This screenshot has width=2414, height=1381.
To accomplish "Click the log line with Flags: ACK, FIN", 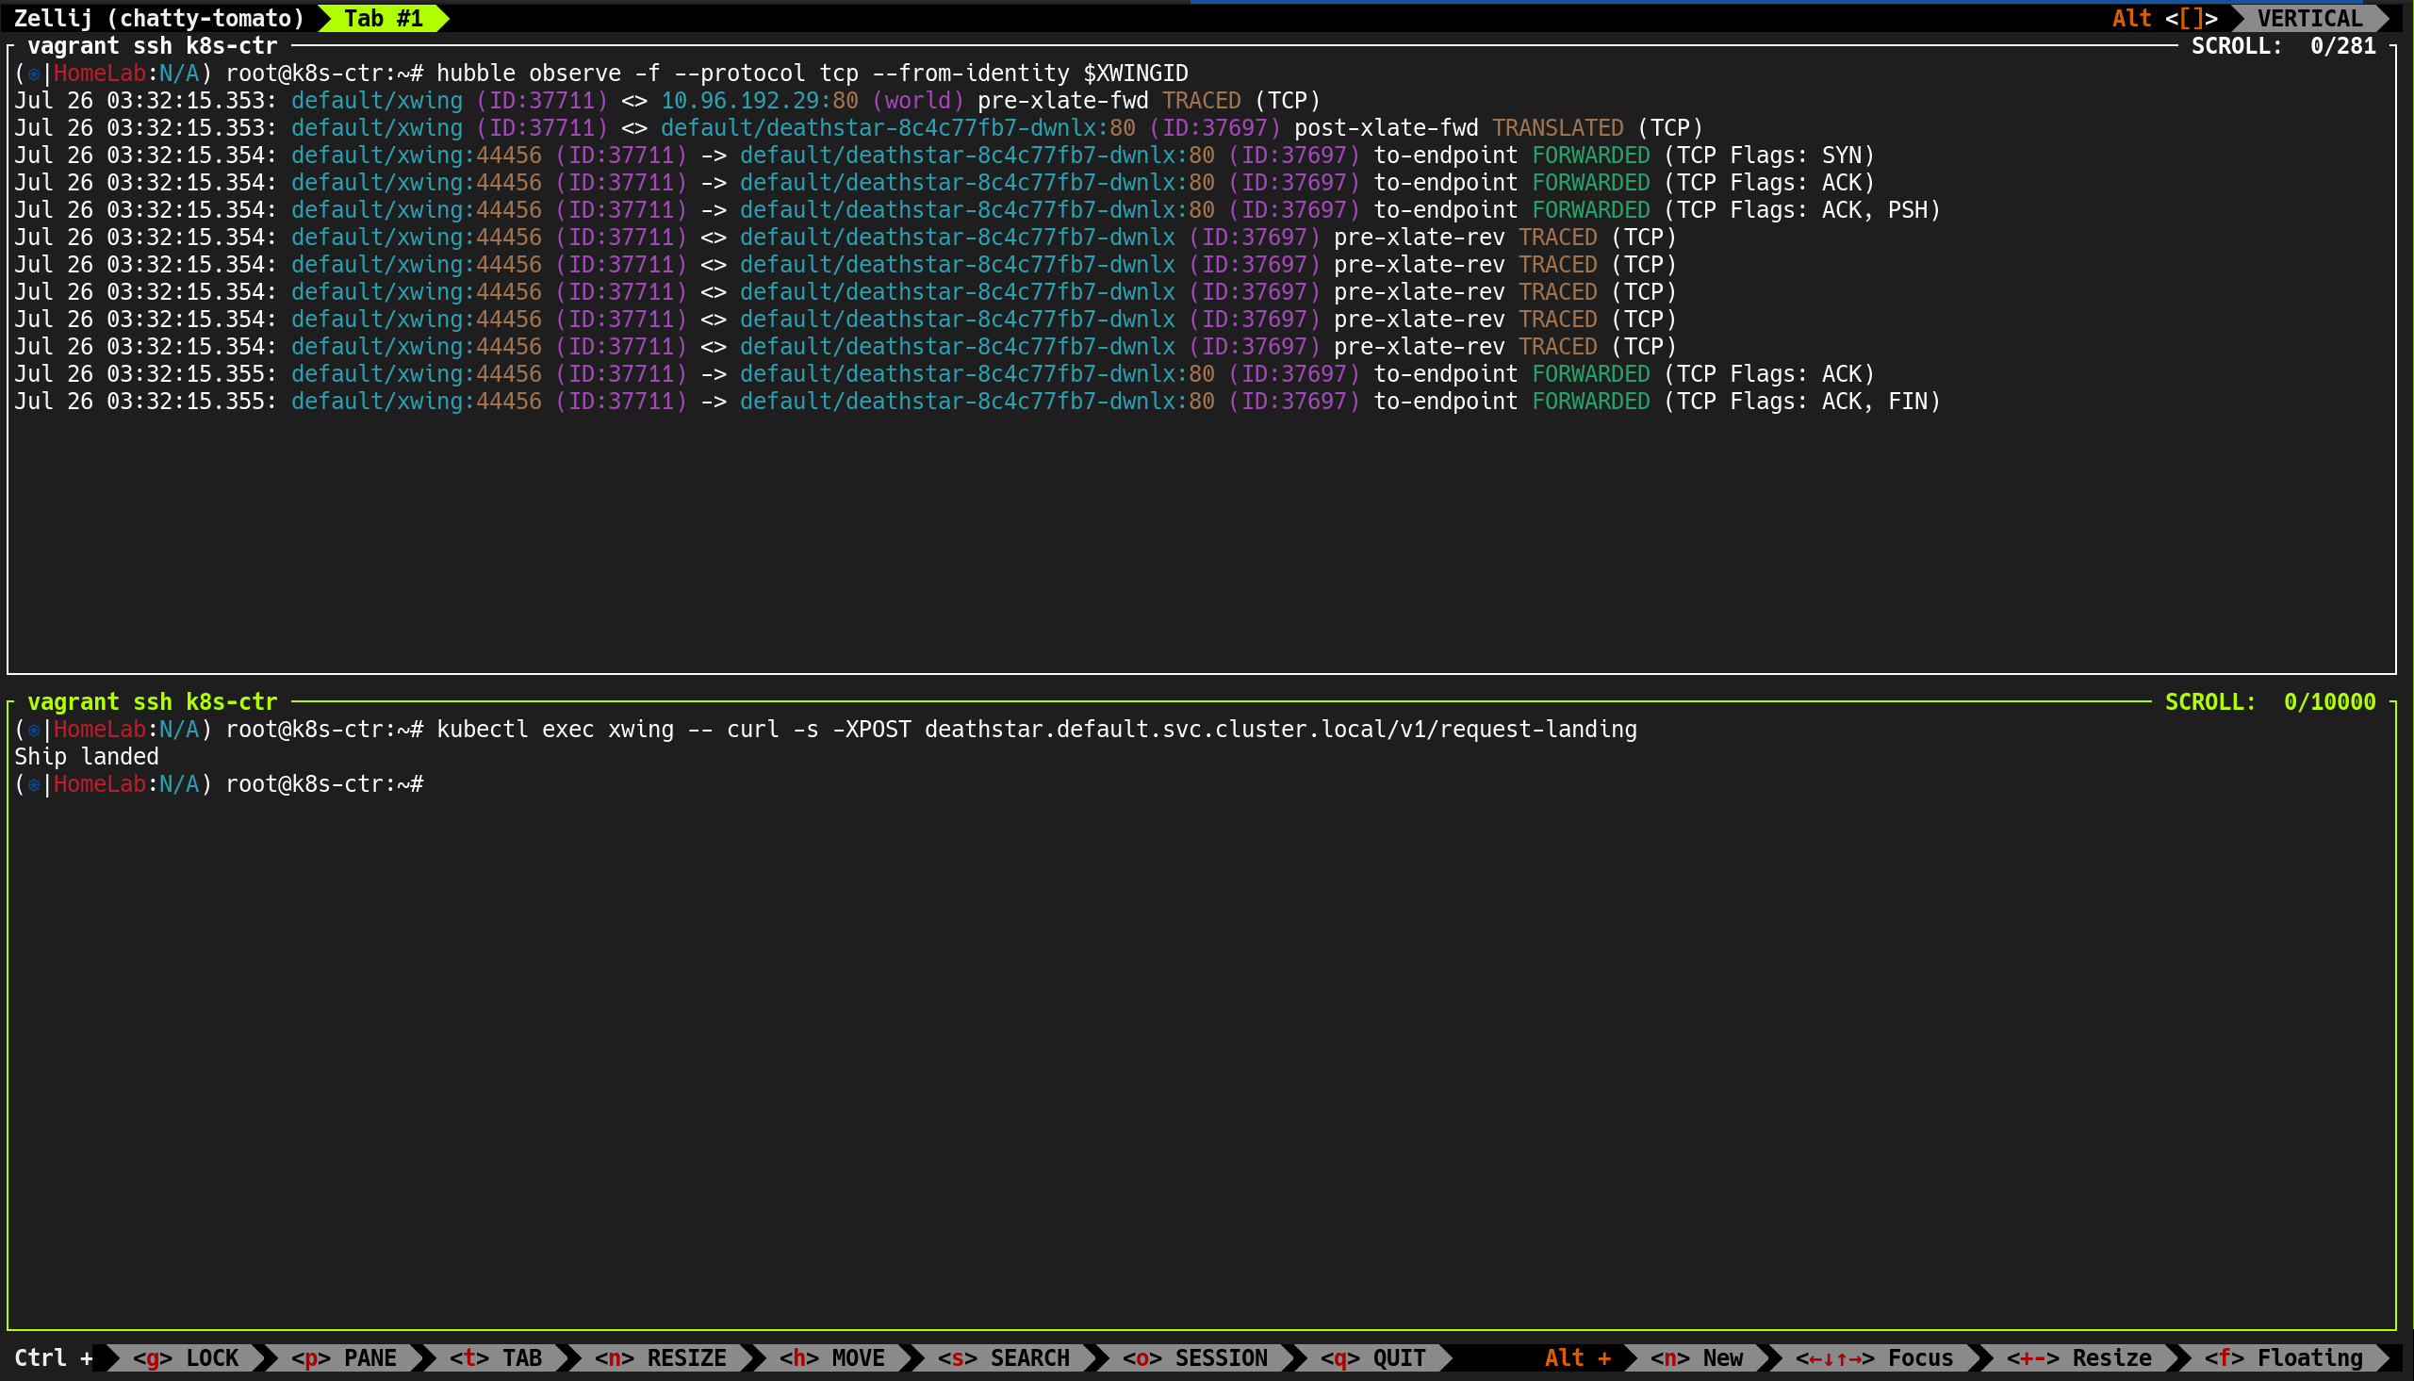I will point(977,402).
